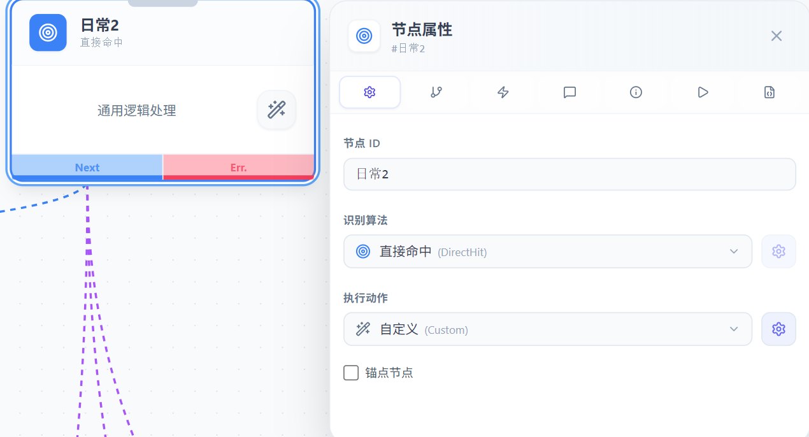Click the gear button beside the 识别算法 dropdown
The height and width of the screenshot is (437, 809).
778,252
